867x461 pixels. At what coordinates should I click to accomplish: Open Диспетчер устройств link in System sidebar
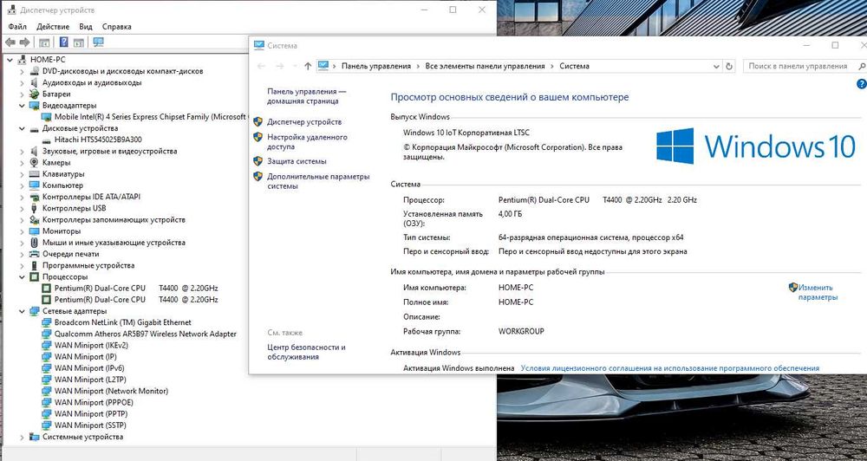(304, 121)
